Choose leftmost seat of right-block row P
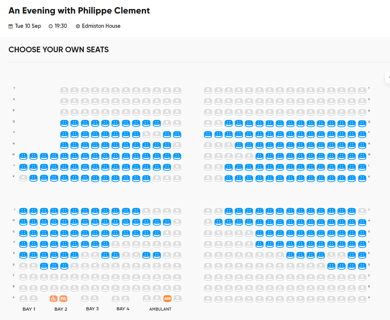This screenshot has width=390, height=320. 208,135
